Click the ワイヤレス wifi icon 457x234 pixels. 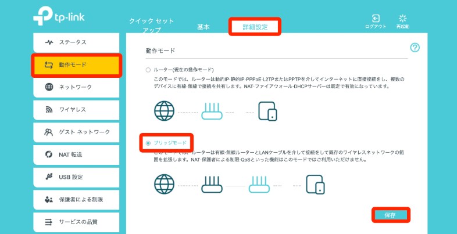[x=49, y=109]
